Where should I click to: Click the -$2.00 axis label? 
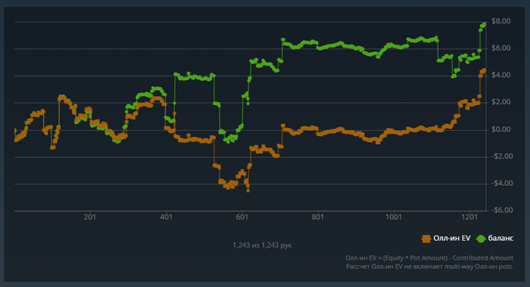(502, 156)
